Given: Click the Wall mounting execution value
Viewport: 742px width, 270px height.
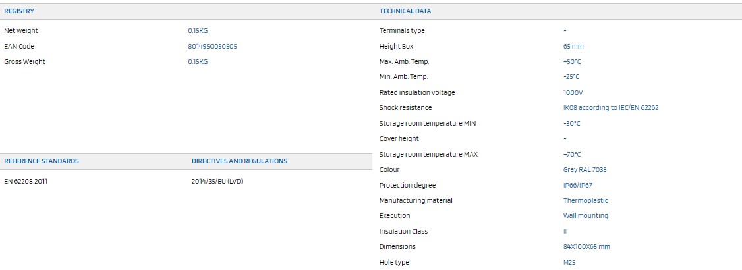Looking at the screenshot, I should coord(585,215).
